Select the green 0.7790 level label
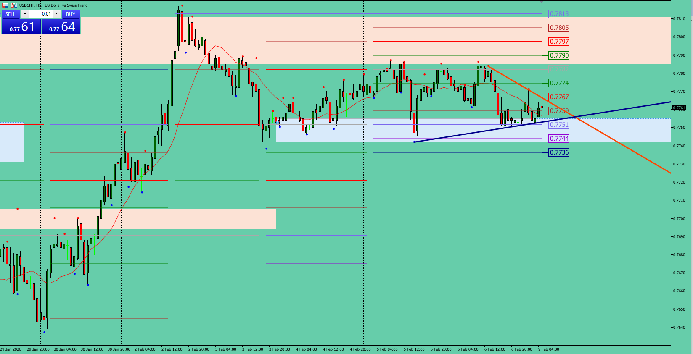Image resolution: width=693 pixels, height=354 pixels. click(559, 55)
